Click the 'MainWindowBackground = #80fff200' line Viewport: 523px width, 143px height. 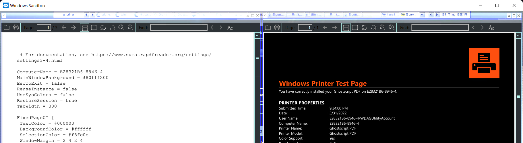[63, 78]
